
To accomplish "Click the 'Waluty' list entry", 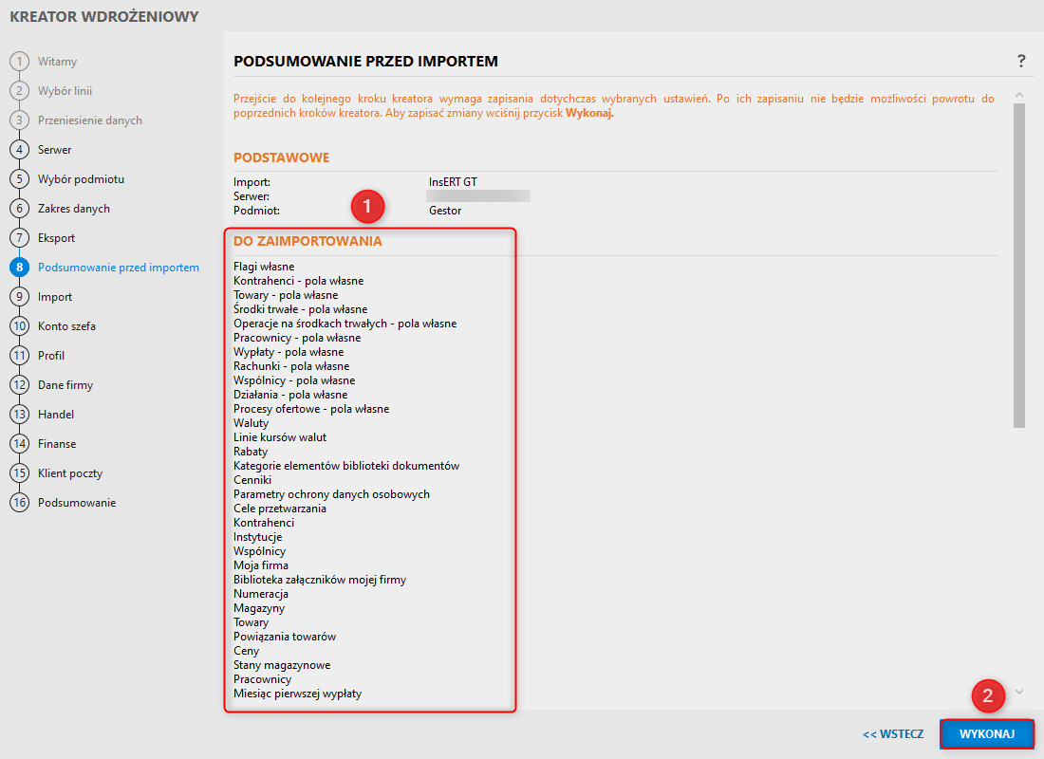I will point(251,423).
